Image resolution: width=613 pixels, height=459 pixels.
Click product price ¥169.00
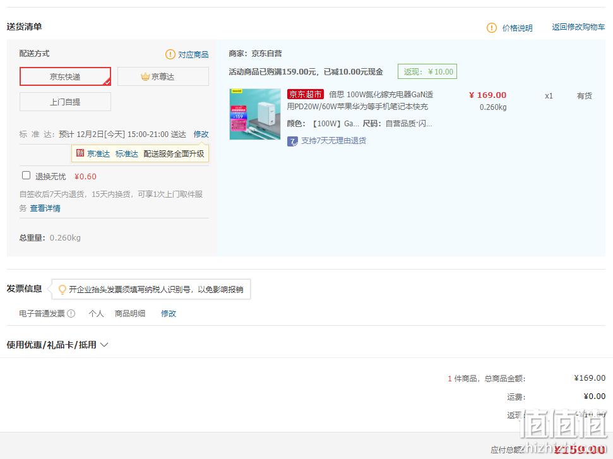(487, 95)
